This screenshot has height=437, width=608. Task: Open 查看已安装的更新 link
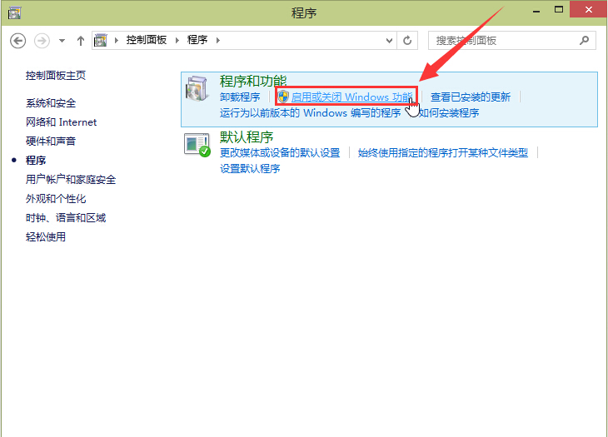pos(470,97)
